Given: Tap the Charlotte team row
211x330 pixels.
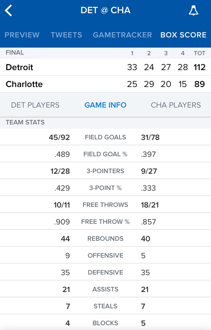Looking at the screenshot, I should [105, 84].
